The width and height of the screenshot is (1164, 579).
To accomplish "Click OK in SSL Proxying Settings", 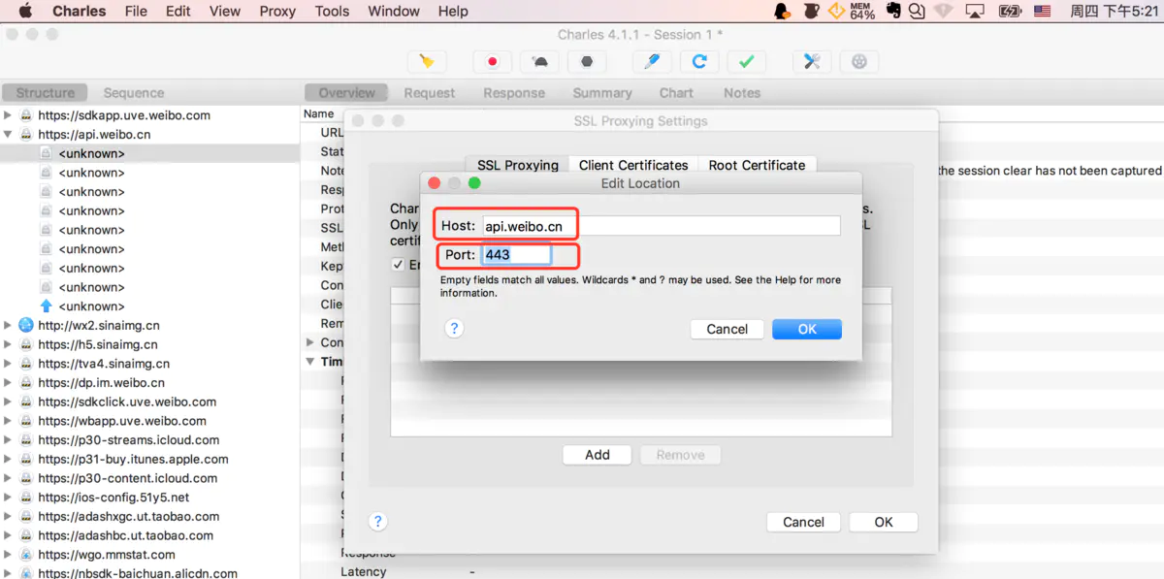I will tap(884, 522).
